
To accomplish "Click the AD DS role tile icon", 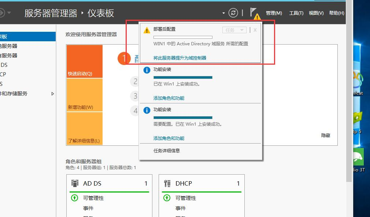I will point(75,183).
